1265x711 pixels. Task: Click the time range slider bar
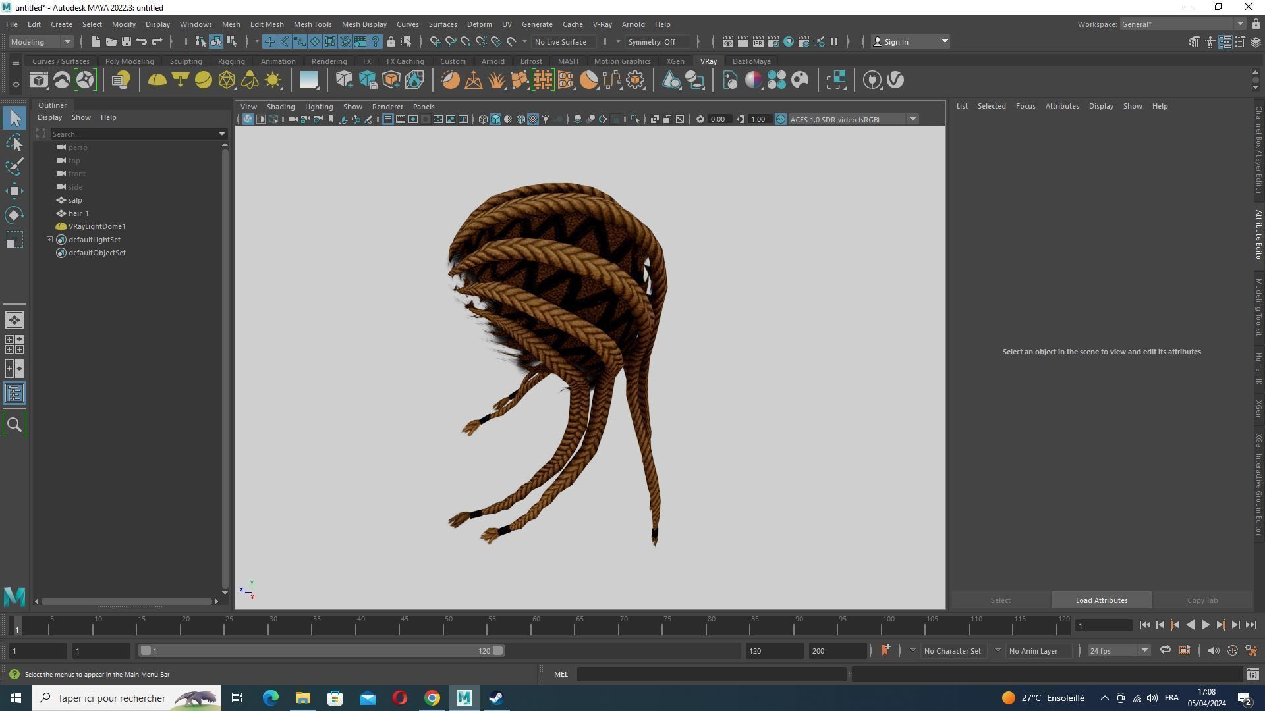322,650
